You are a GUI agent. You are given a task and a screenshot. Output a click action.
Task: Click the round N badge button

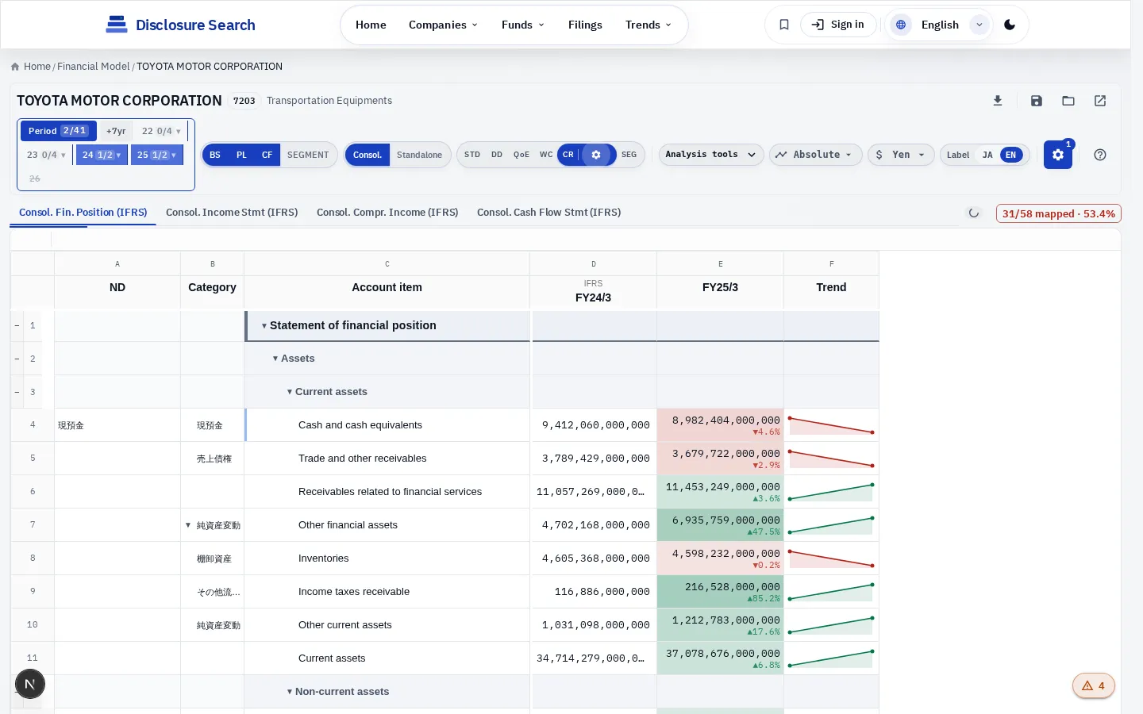click(x=30, y=684)
